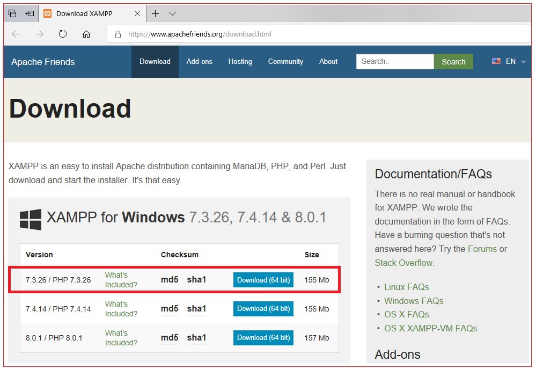Viewport: 536px width, 369px height.
Task: Click the padlock security icon
Action: pyautogui.click(x=118, y=34)
